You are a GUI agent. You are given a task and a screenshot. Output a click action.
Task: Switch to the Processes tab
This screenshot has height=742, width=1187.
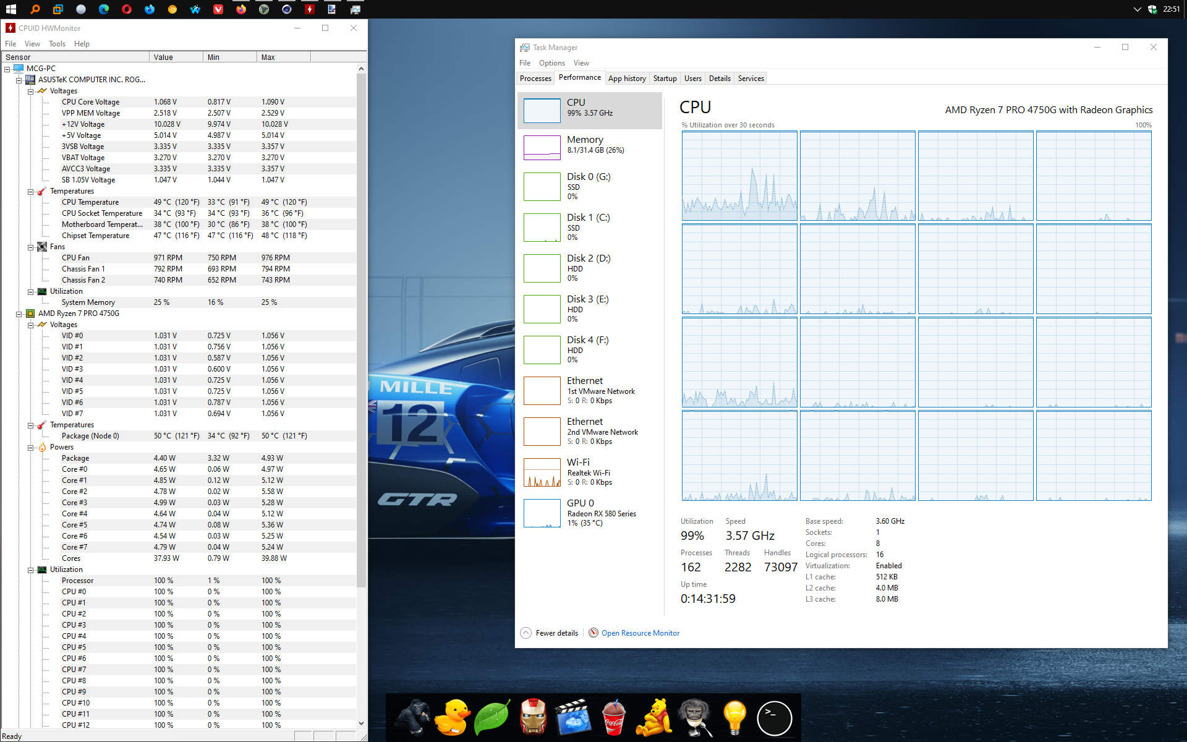[535, 79]
